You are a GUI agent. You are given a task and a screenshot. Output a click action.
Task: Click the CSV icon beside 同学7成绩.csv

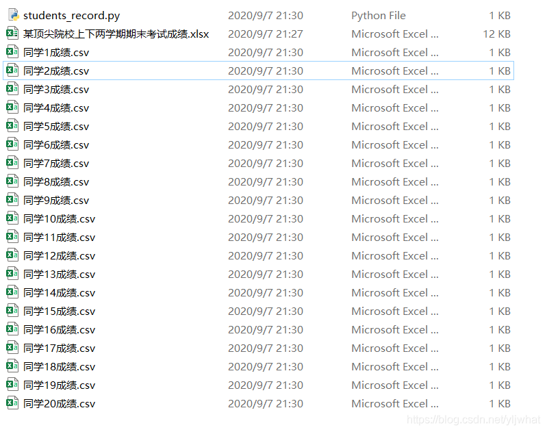coord(12,163)
